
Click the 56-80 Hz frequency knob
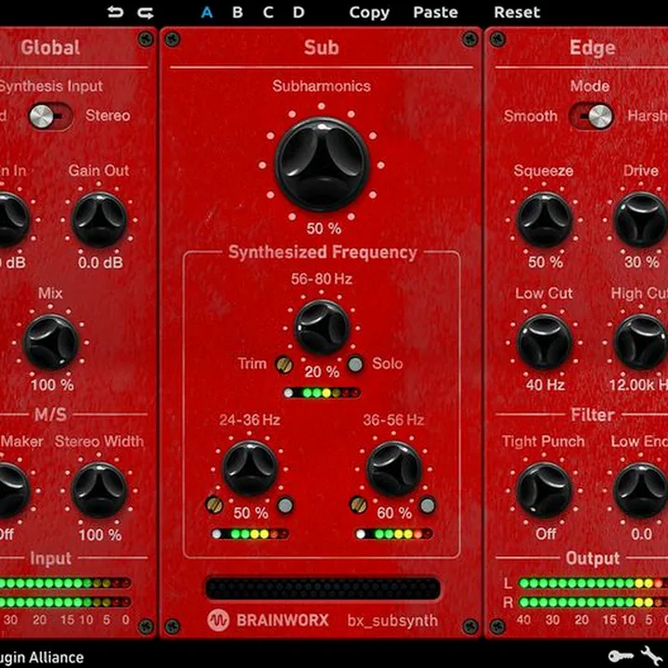322,328
